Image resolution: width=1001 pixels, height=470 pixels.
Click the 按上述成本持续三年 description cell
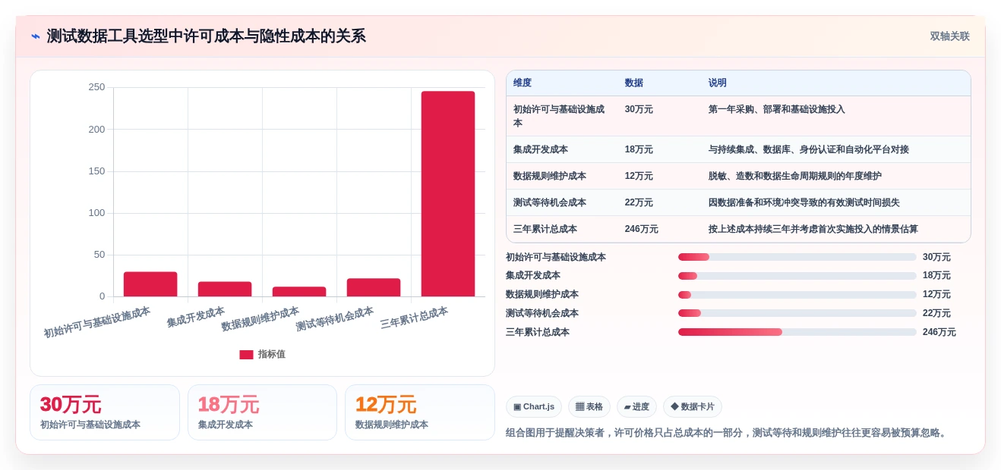pos(836,229)
